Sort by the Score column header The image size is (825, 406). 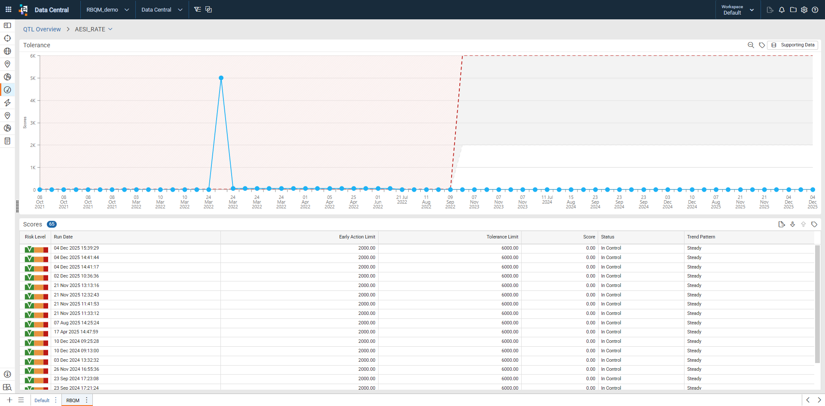[589, 237]
